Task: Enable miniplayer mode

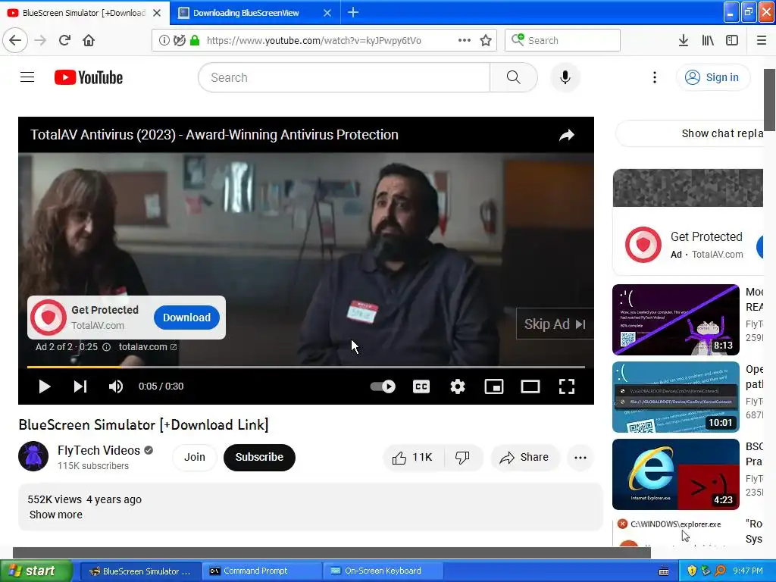Action: tap(494, 386)
